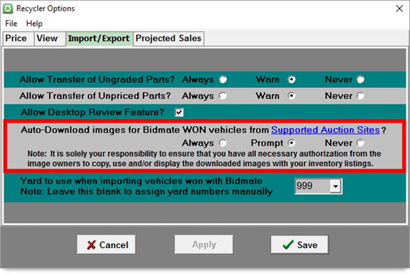
Task: Click the 'Allow Desktop Review Feature?' label
Action: point(93,112)
